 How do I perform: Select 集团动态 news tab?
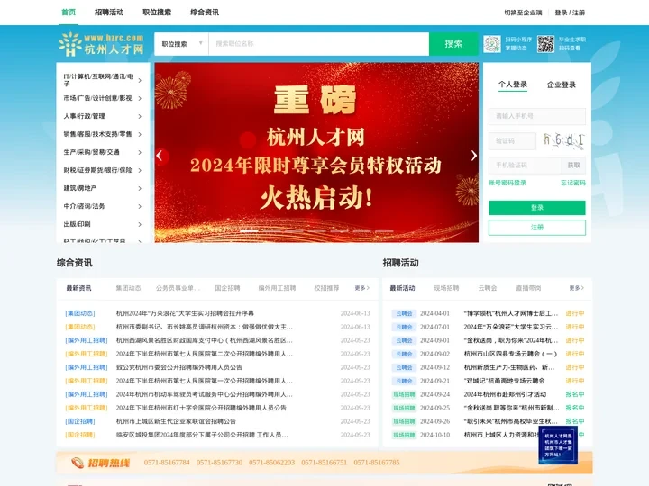coord(128,288)
